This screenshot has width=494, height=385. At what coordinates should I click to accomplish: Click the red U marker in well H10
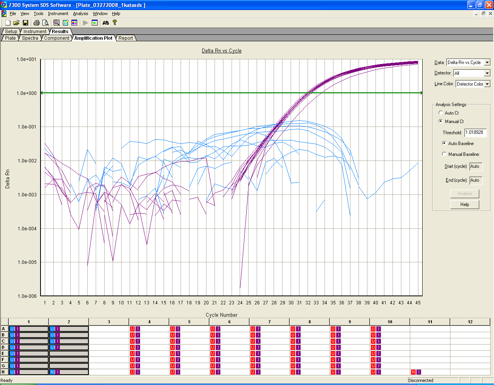[373, 372]
